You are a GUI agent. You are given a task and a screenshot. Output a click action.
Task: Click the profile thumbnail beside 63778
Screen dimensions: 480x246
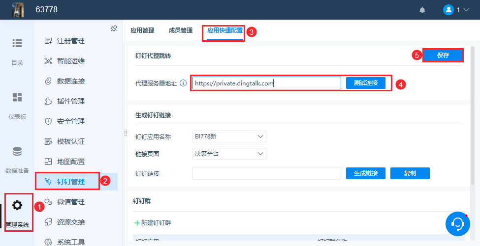click(x=18, y=10)
